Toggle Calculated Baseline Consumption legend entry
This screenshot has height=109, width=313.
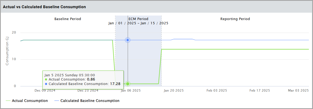(90, 101)
